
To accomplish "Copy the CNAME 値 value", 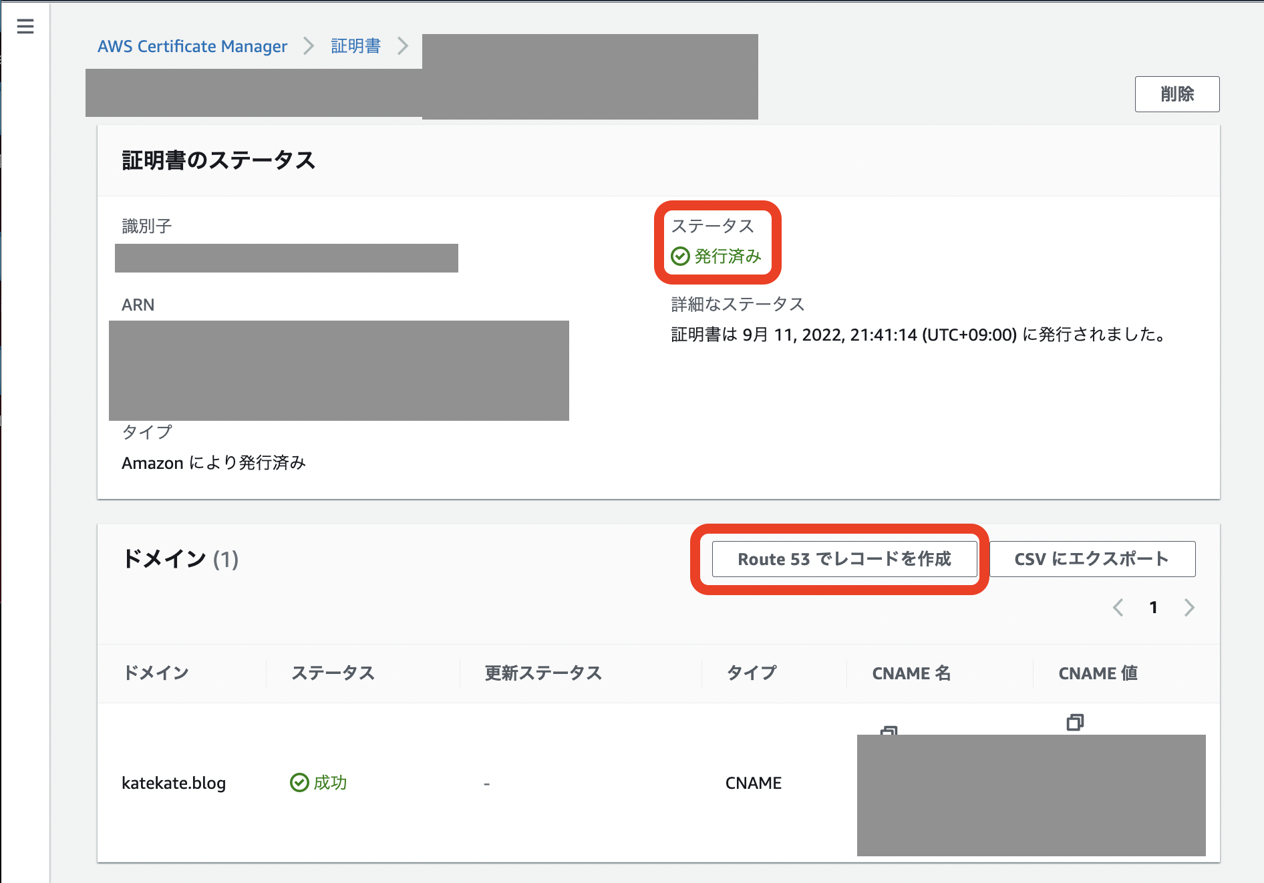I will [1074, 721].
